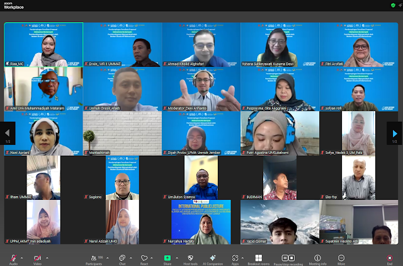Screen dimensions: 403x266
Task: Expand audio options caret next to Audio
Action: 22,257
